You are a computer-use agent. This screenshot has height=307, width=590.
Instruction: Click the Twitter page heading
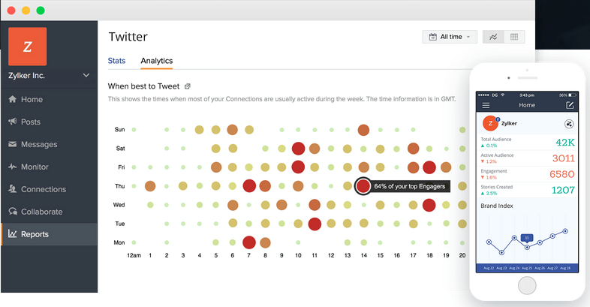point(128,37)
